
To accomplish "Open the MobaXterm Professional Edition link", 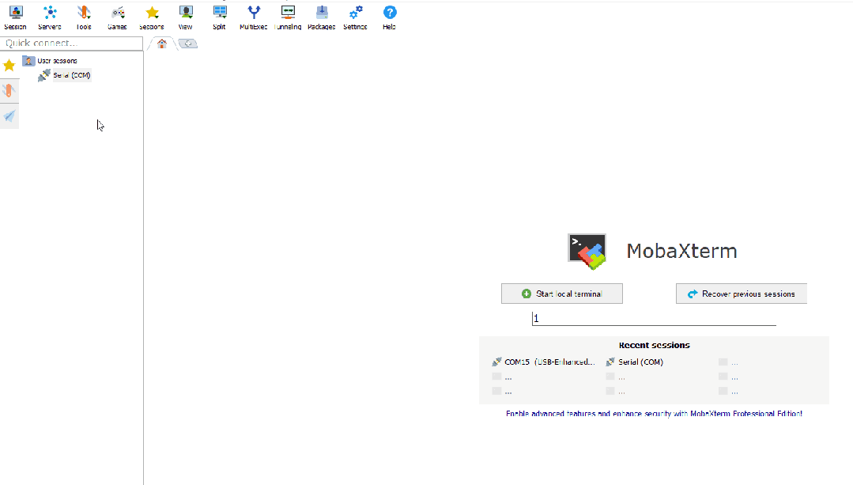I will [654, 414].
